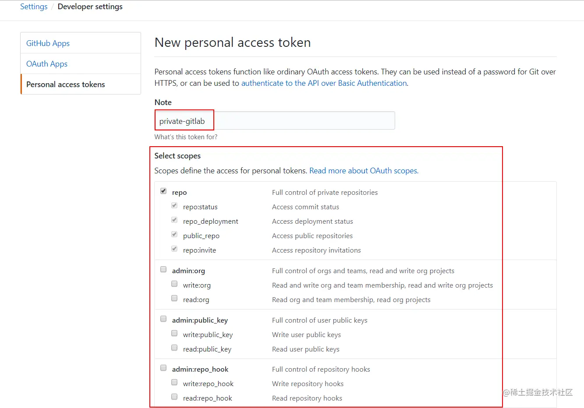Check the read:repo_hook scope

pyautogui.click(x=174, y=397)
